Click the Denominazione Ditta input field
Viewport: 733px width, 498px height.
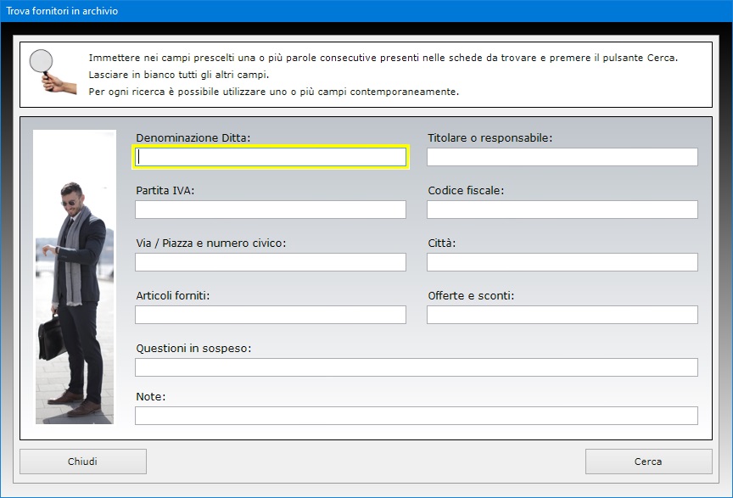tap(271, 157)
